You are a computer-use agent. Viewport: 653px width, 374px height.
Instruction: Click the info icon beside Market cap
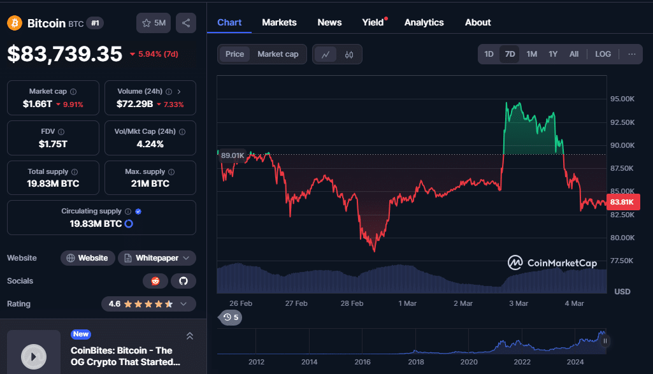(73, 92)
